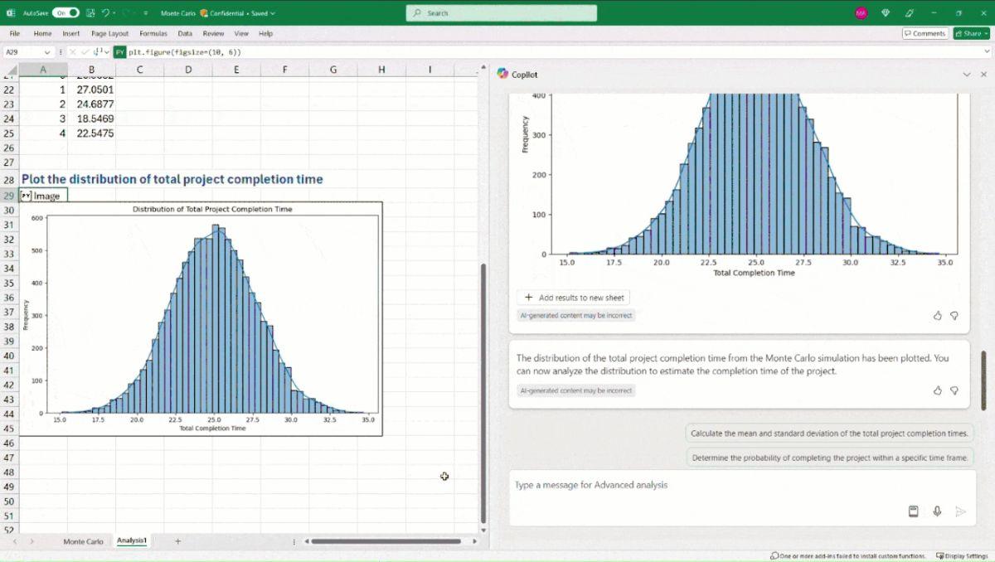Thumbs down the distribution text response
This screenshot has height=562, width=995.
954,390
